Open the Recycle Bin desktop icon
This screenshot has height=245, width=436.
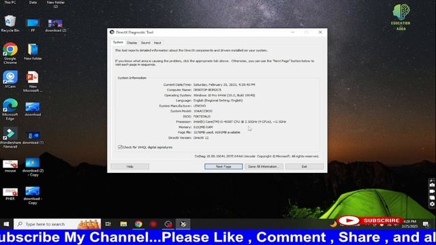[10, 24]
